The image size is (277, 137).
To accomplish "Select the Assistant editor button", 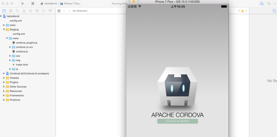I will [x=269, y=4].
